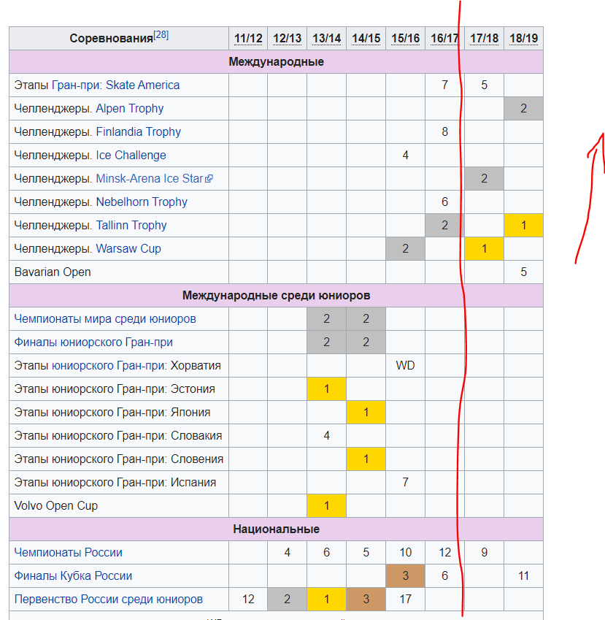Click the 5 cell in Skate America row
This screenshot has height=620, width=605.
pyautogui.click(x=484, y=85)
